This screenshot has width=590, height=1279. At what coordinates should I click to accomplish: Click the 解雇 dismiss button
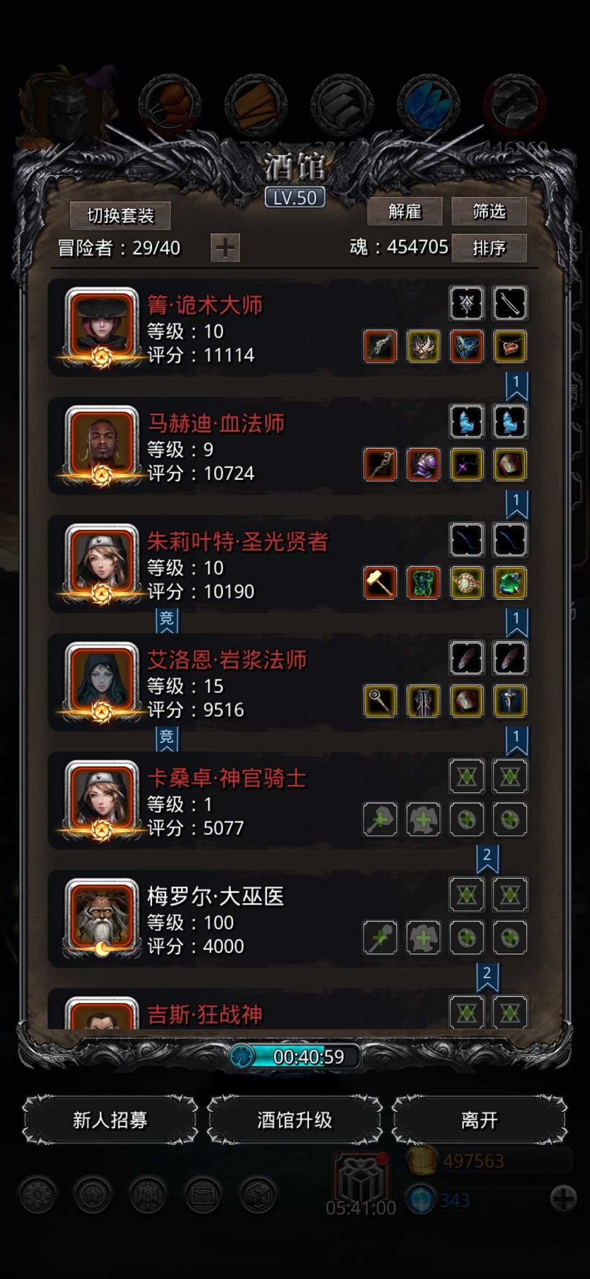pos(405,211)
